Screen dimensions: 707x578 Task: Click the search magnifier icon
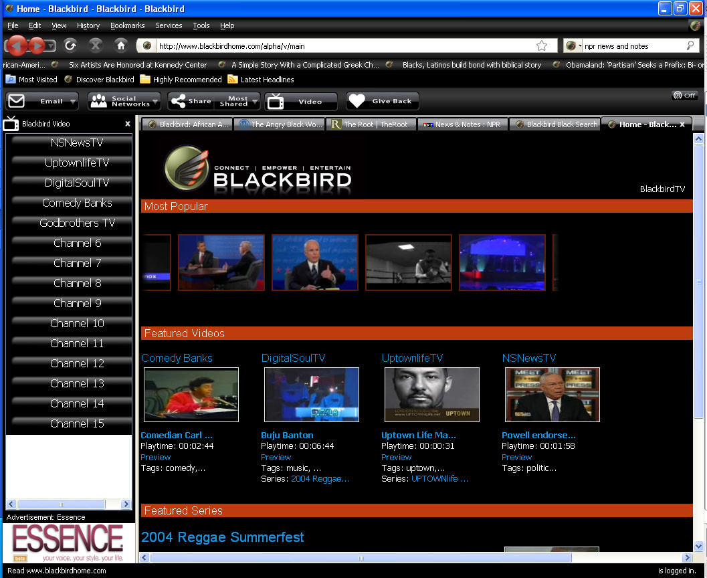click(690, 45)
